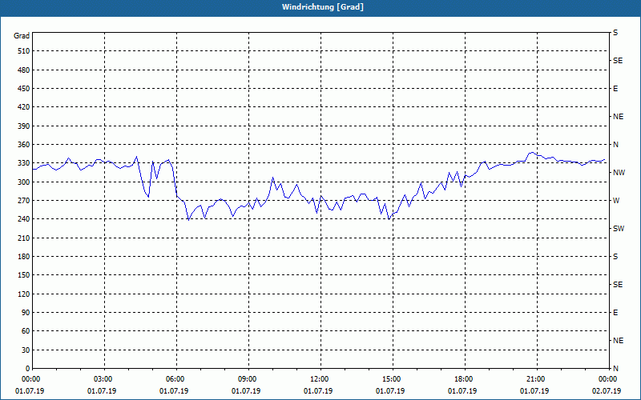Select the 'Grad' y-axis unit label
This screenshot has width=641, height=400.
pos(22,36)
